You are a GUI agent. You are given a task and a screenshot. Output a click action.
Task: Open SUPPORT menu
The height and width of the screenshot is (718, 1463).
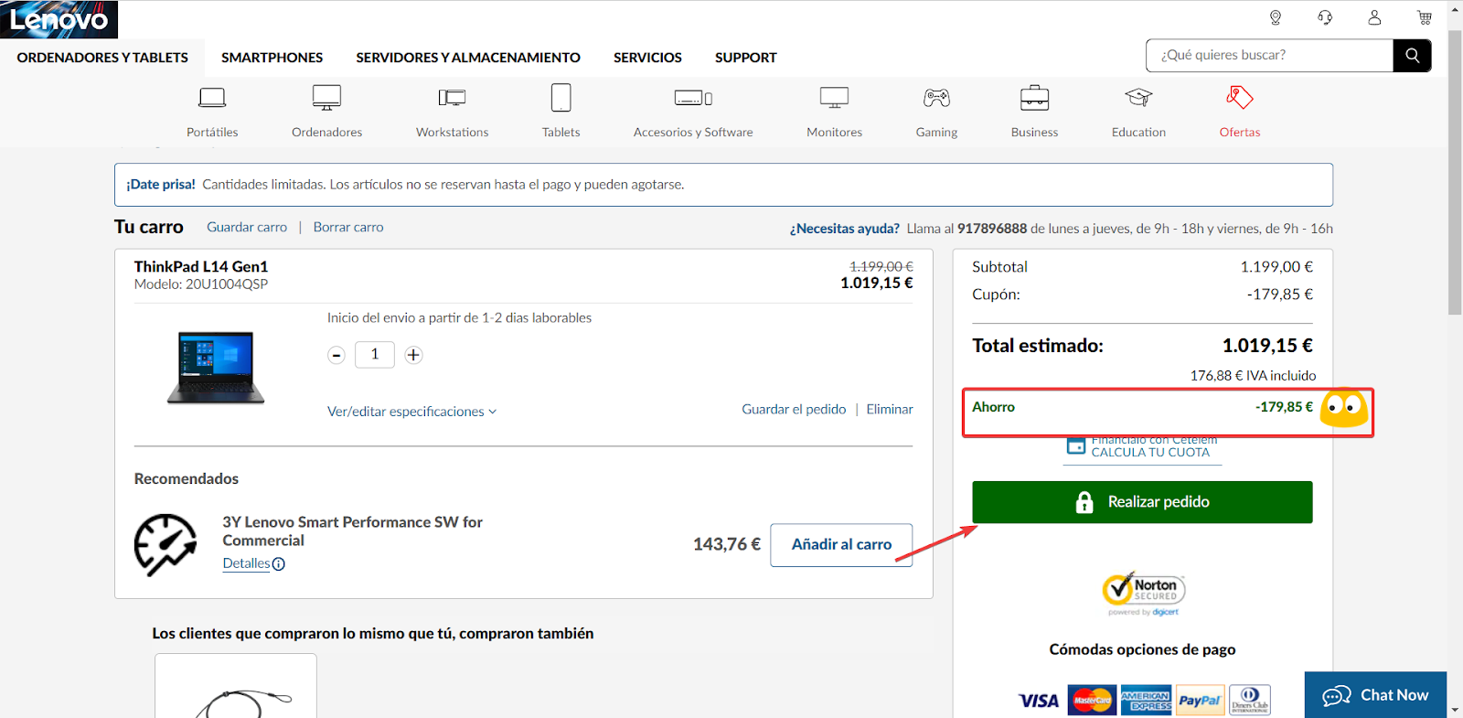coord(746,58)
